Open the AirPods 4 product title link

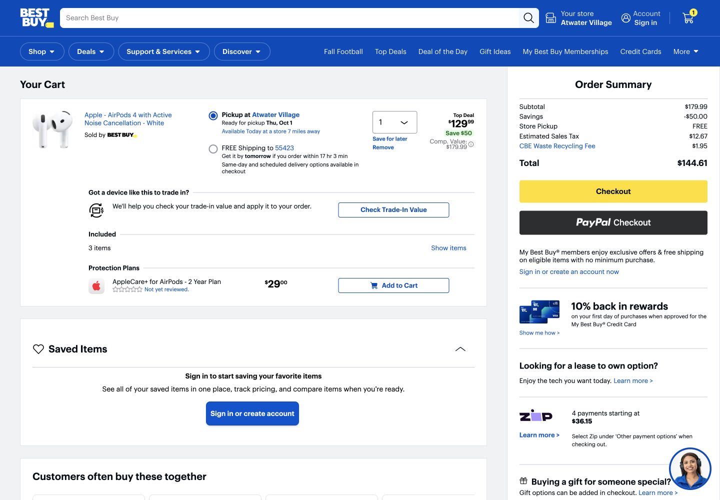[x=128, y=119]
